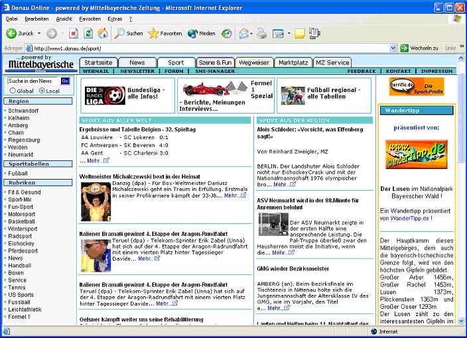Open the History (Verlauf) clock icon
The image size is (467, 338).
pos(227,33)
